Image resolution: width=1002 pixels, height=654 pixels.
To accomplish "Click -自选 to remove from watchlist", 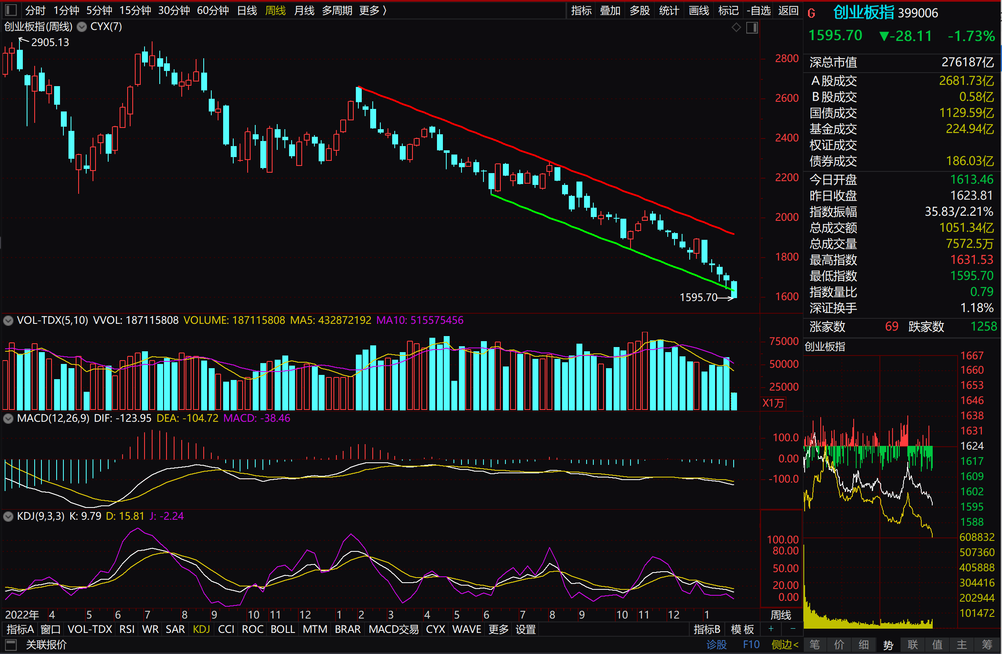I will 759,11.
